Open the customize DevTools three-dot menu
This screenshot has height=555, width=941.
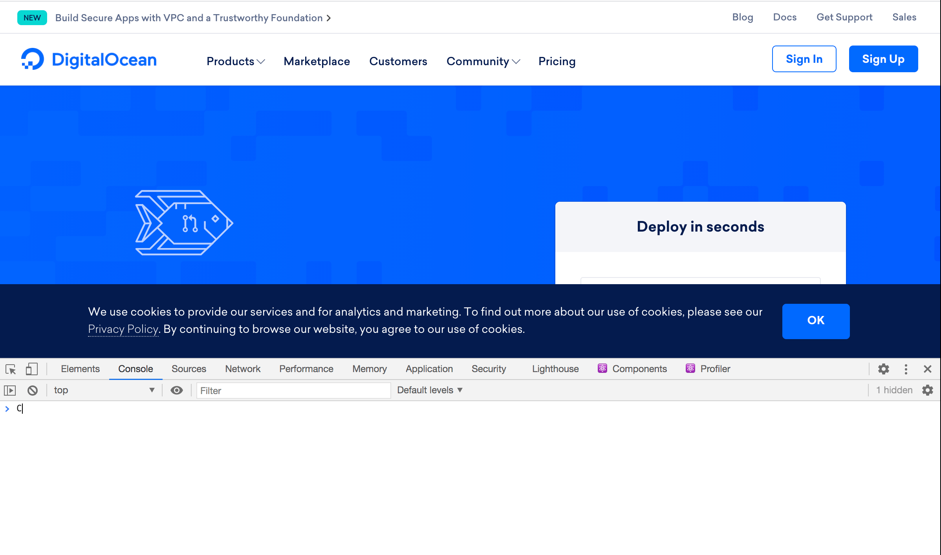pyautogui.click(x=906, y=369)
